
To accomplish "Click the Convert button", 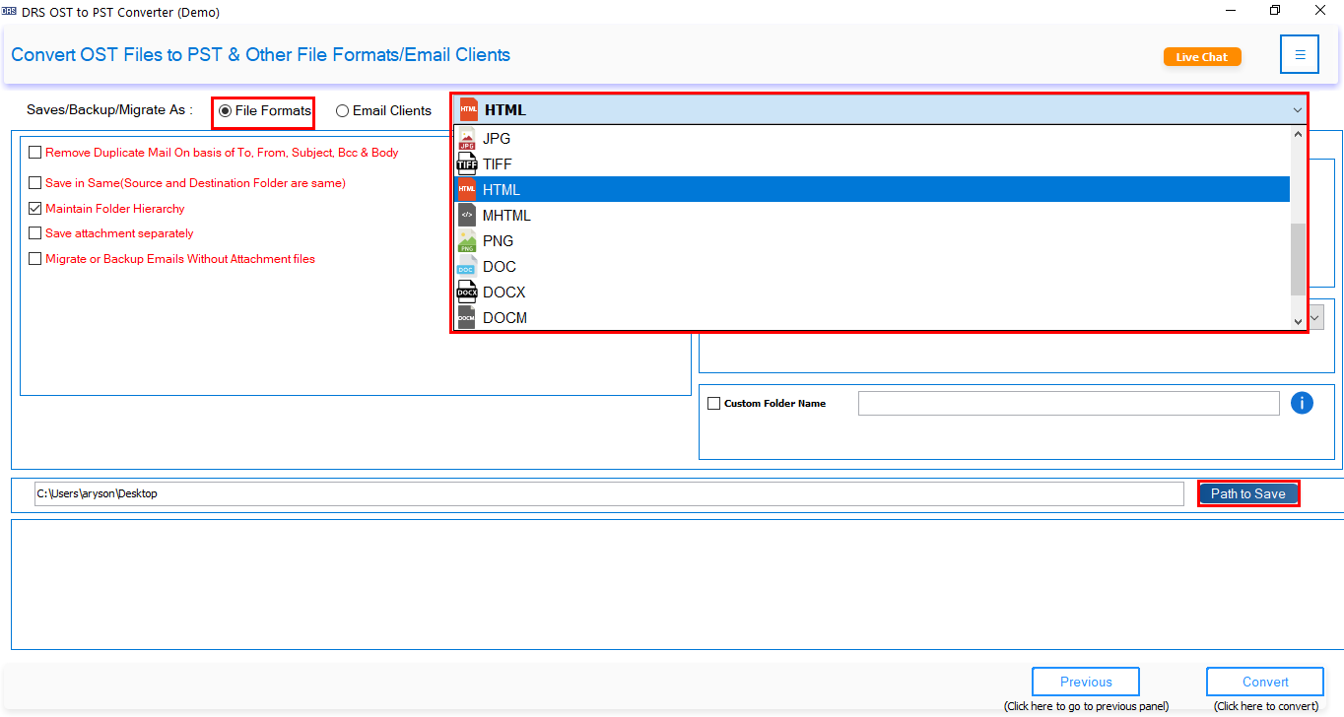I will [x=1265, y=682].
